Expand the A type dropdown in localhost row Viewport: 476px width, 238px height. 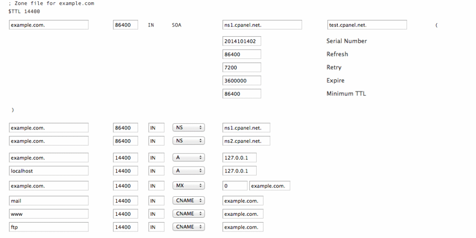pos(188,171)
